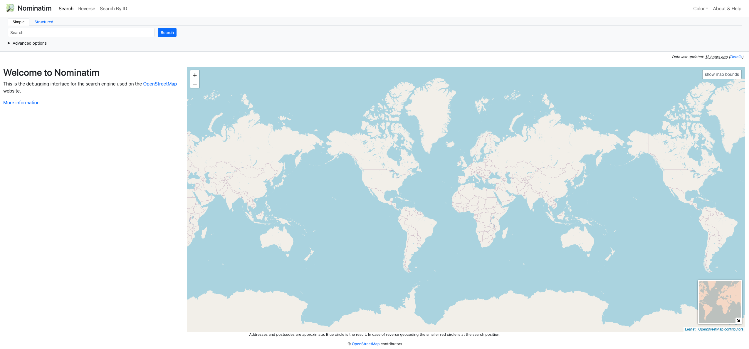Open About & Help page
The width and height of the screenshot is (749, 349).
pos(727,9)
